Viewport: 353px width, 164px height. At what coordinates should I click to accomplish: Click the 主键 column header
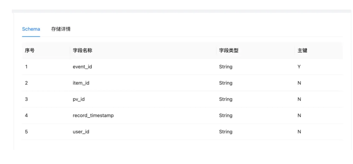pyautogui.click(x=302, y=50)
